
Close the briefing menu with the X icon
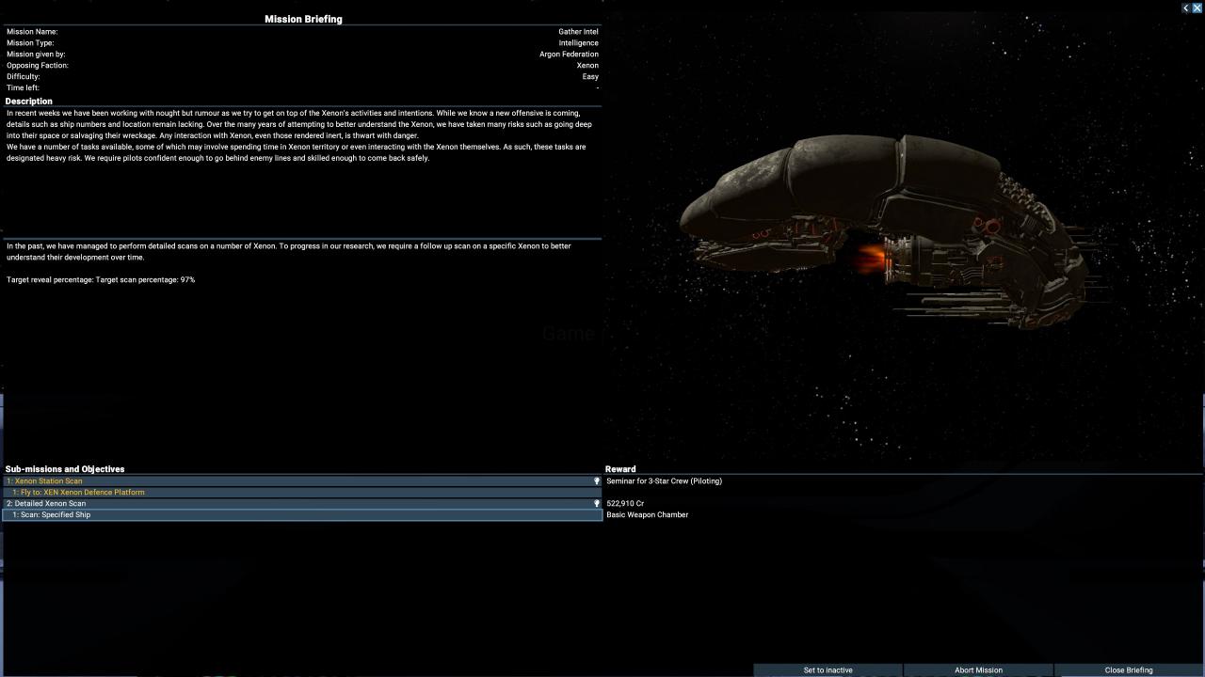1197,8
